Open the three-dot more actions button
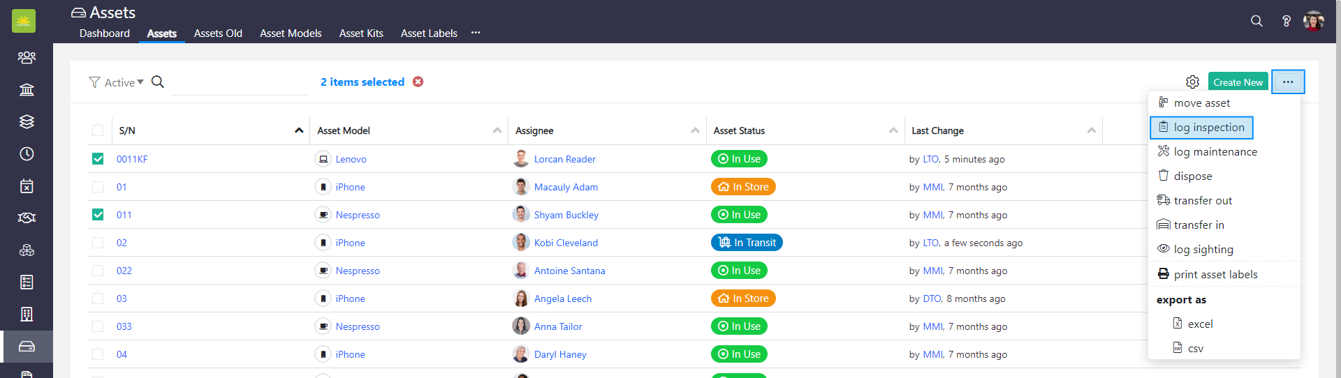1341x378 pixels. (1287, 82)
